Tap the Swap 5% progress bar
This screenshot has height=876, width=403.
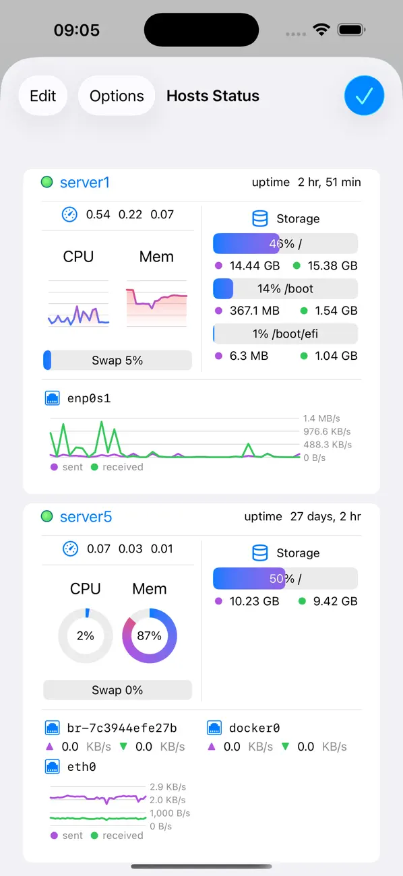coord(117,360)
